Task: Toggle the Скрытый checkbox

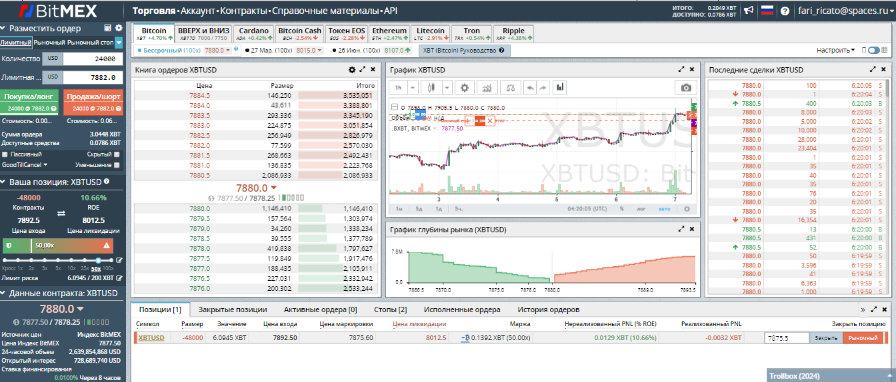Action: click(117, 154)
